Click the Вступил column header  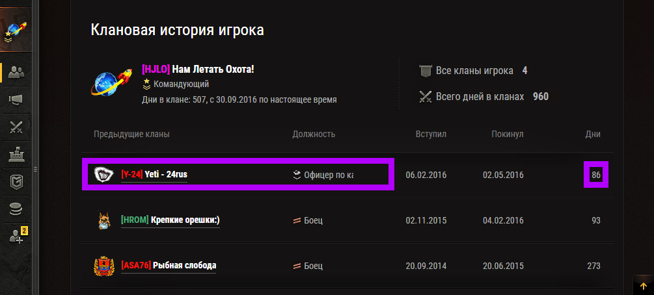pos(431,134)
